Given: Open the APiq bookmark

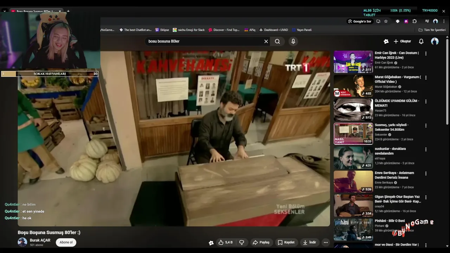Looking at the screenshot, I should (x=250, y=30).
